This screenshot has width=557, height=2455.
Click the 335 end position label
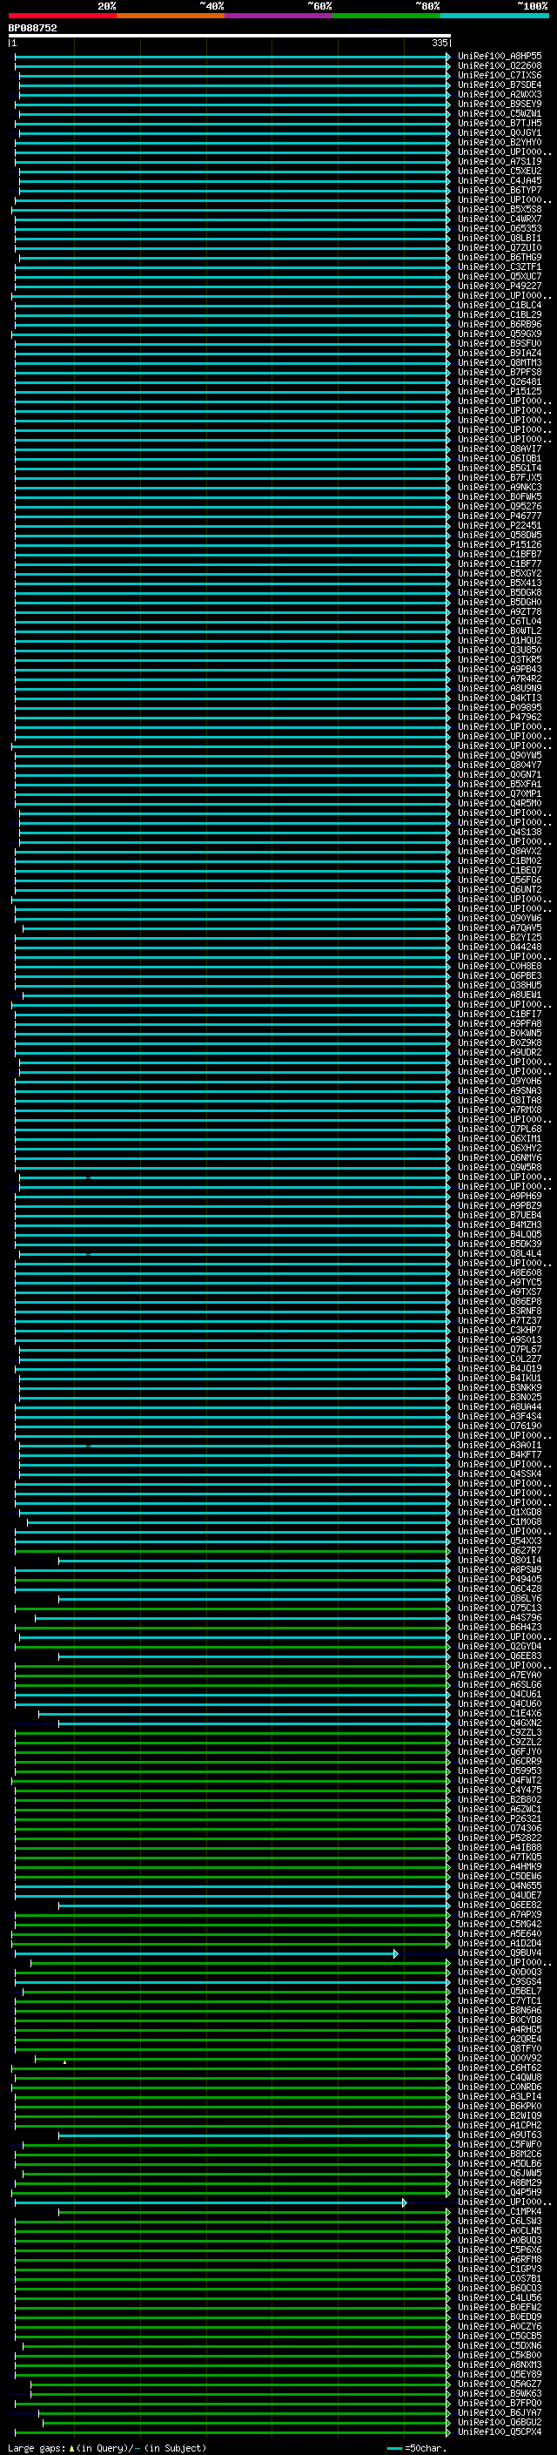pyautogui.click(x=439, y=43)
